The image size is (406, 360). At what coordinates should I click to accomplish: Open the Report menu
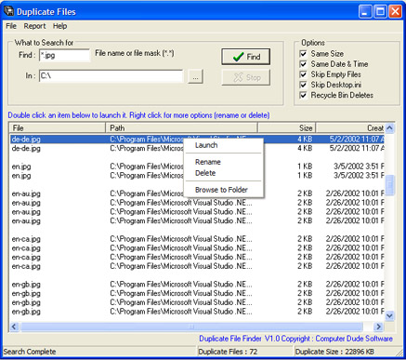[34, 26]
